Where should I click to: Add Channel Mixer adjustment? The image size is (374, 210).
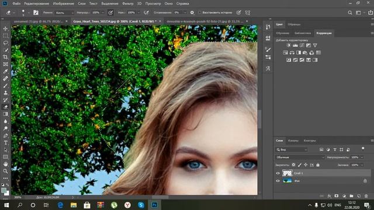click(x=311, y=52)
